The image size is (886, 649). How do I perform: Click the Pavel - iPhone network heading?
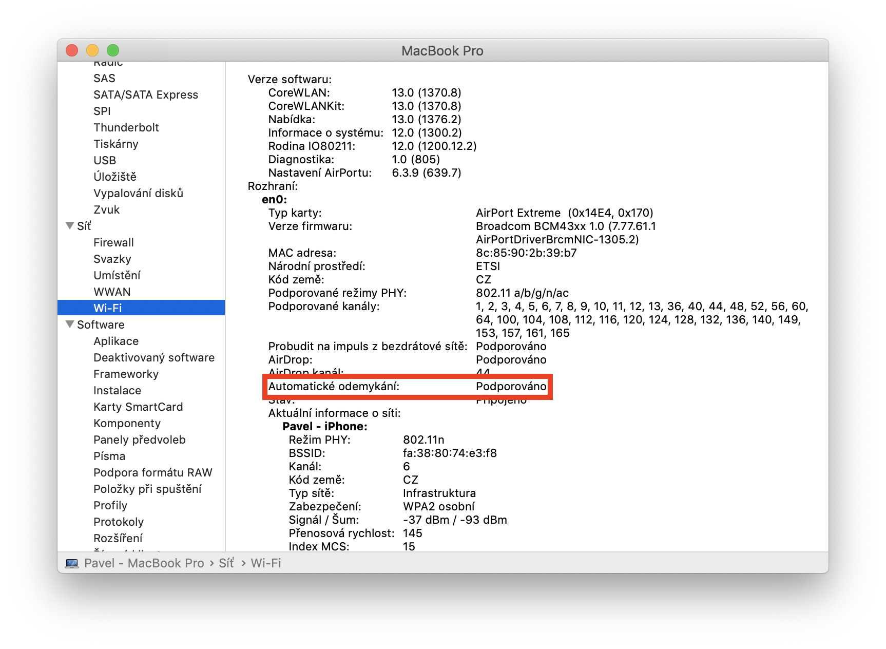tap(325, 426)
